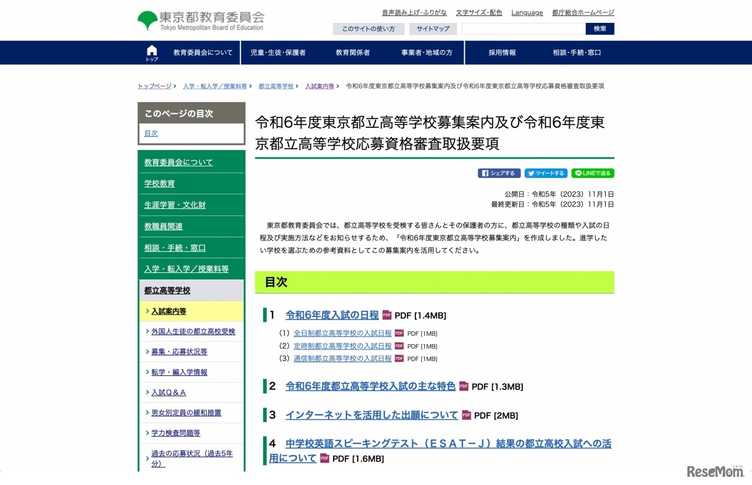Open 令和6年度入試の日程 PDF link
The width and height of the screenshot is (752, 485).
(x=332, y=315)
